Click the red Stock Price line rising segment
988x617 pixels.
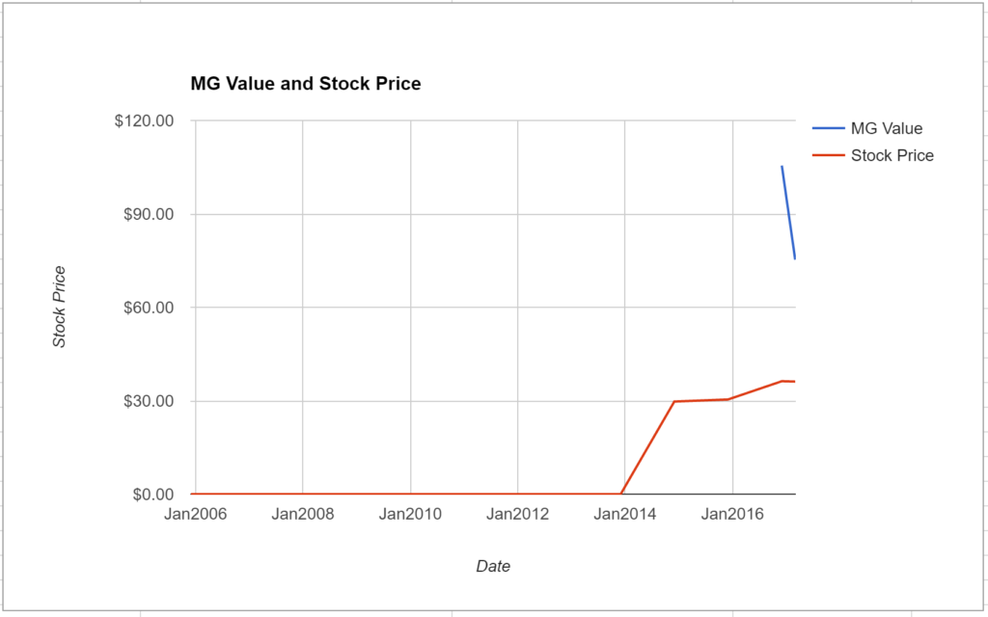pyautogui.click(x=647, y=447)
